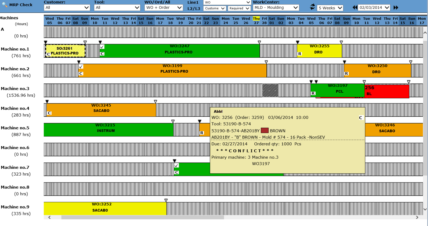428x226 pixels.
Task: Click the C icon on WO:3199 bar
Action: 81,73
